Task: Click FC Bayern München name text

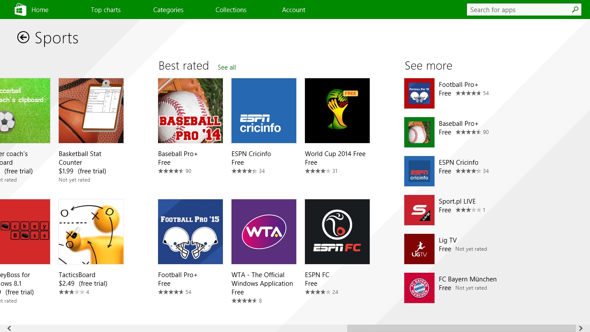Action: point(468,279)
